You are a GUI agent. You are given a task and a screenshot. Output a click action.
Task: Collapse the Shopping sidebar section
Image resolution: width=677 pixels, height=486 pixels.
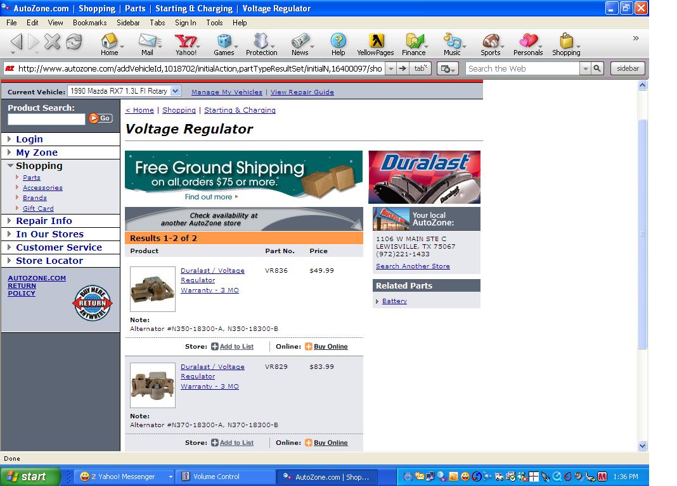[11, 166]
